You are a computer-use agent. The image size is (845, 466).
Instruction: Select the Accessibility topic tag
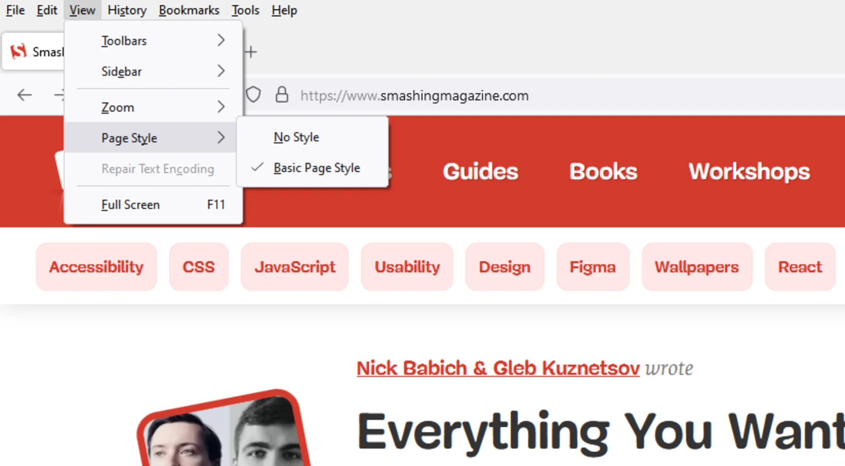[x=96, y=267]
